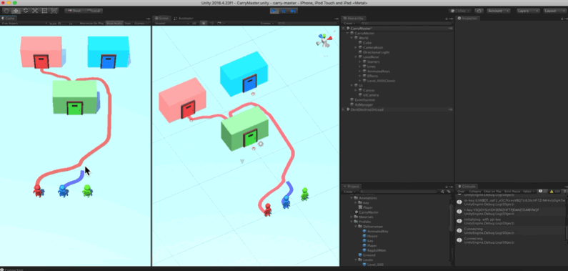Expand the CameraRoot hierarchy item
Screen dimensions: 568x271
[x=356, y=47]
